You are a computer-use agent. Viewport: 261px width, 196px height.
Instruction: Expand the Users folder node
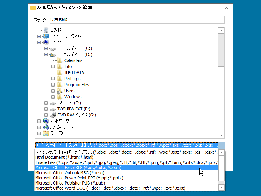click(53, 91)
